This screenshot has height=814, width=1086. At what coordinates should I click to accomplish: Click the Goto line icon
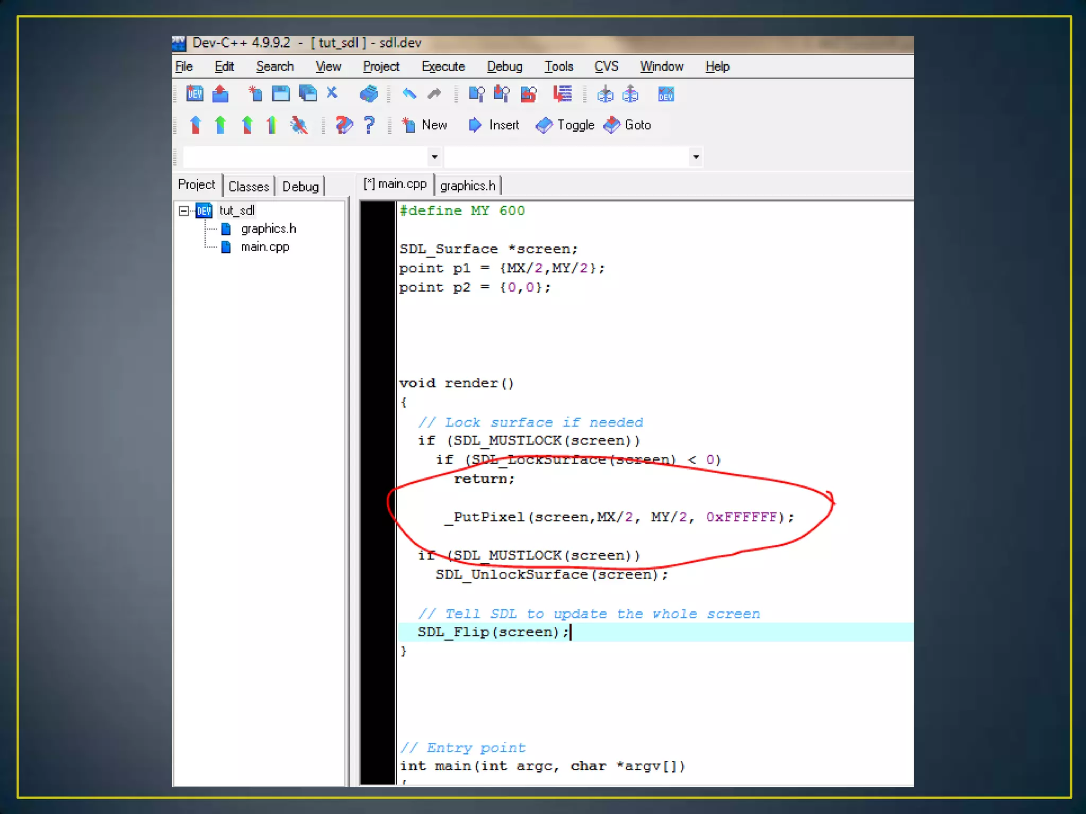[562, 94]
